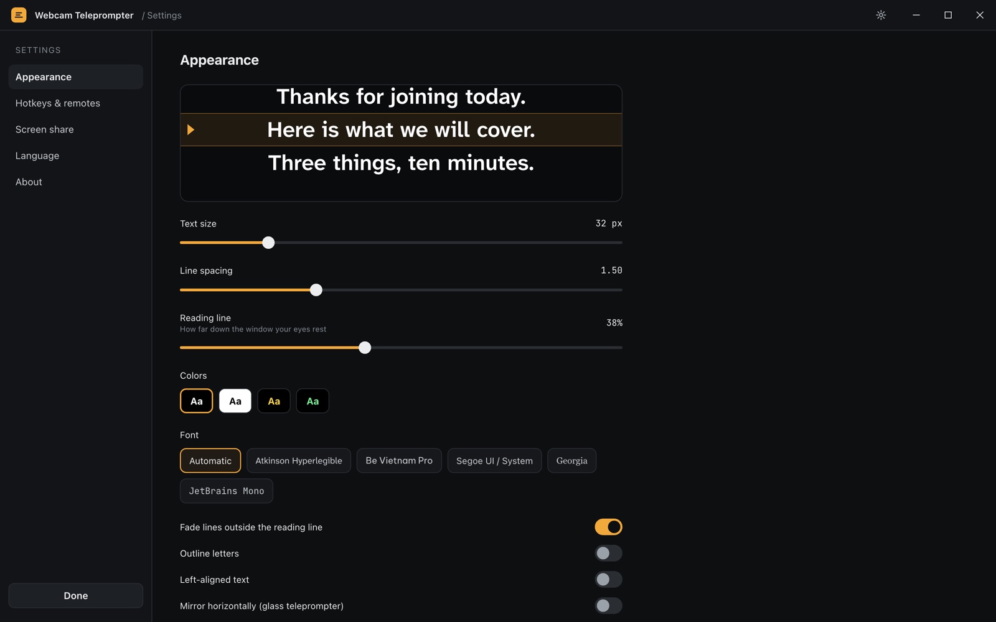
Task: Click highlighted line 'Here is what we will cover.'
Action: pyautogui.click(x=401, y=129)
